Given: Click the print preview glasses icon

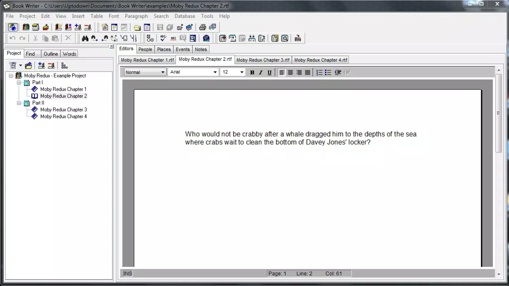Looking at the screenshot, I should [213, 27].
